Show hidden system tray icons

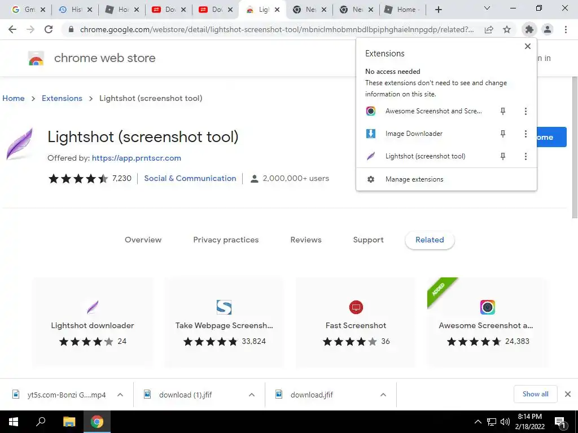(x=478, y=422)
